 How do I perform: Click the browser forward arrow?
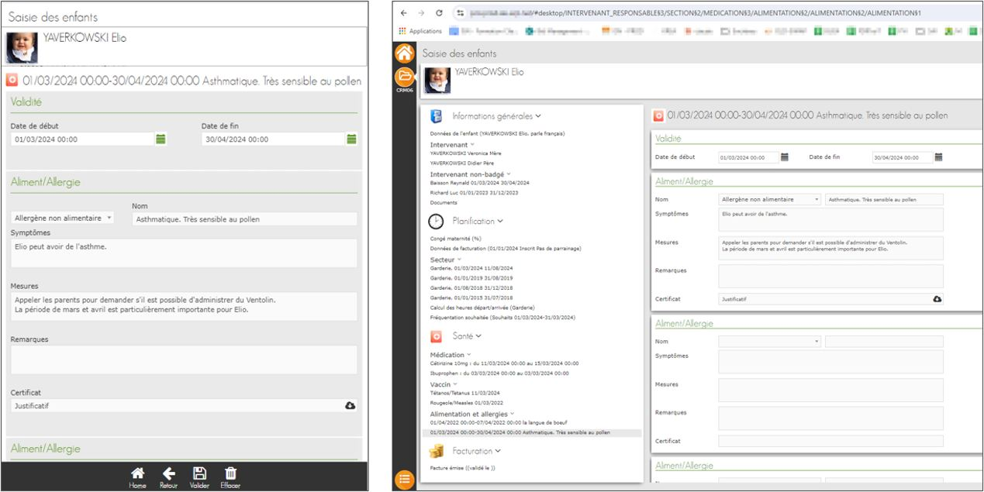point(421,13)
